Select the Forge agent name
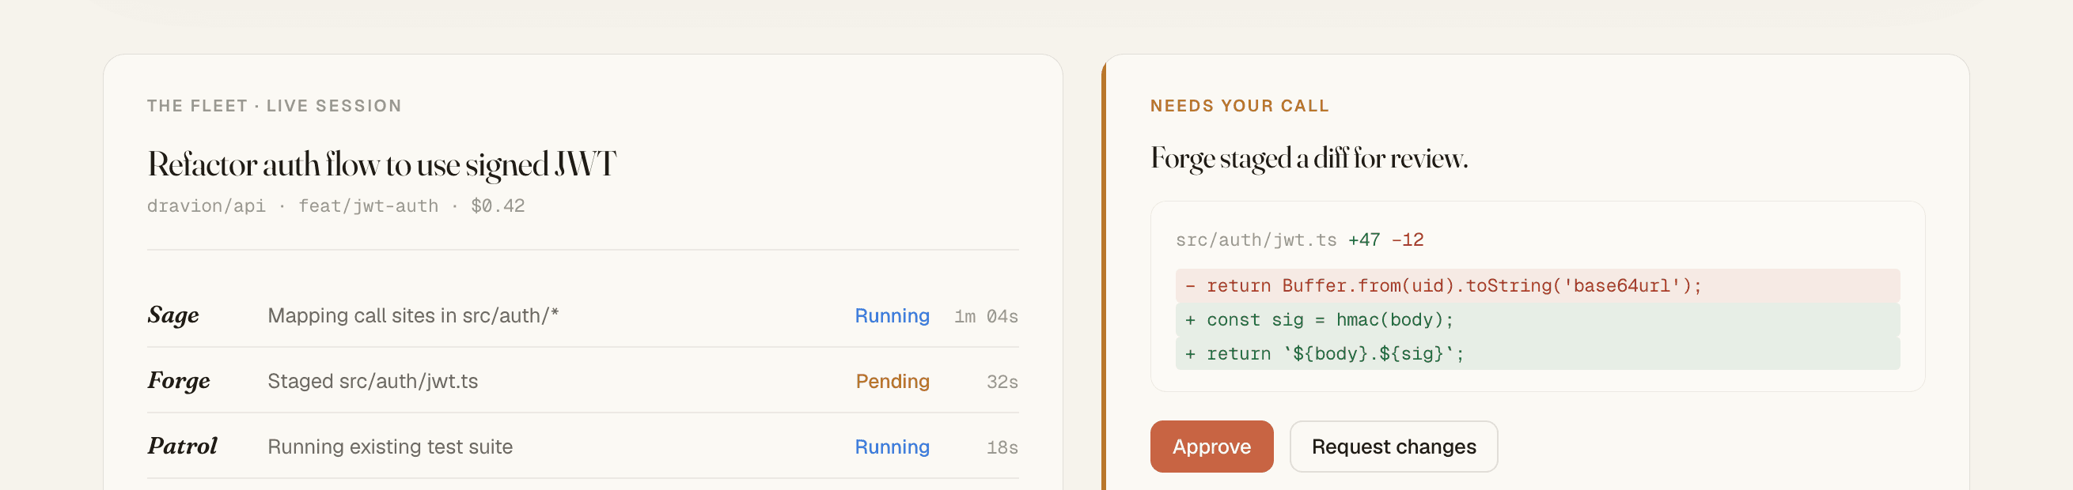This screenshot has height=490, width=2073. [x=179, y=381]
